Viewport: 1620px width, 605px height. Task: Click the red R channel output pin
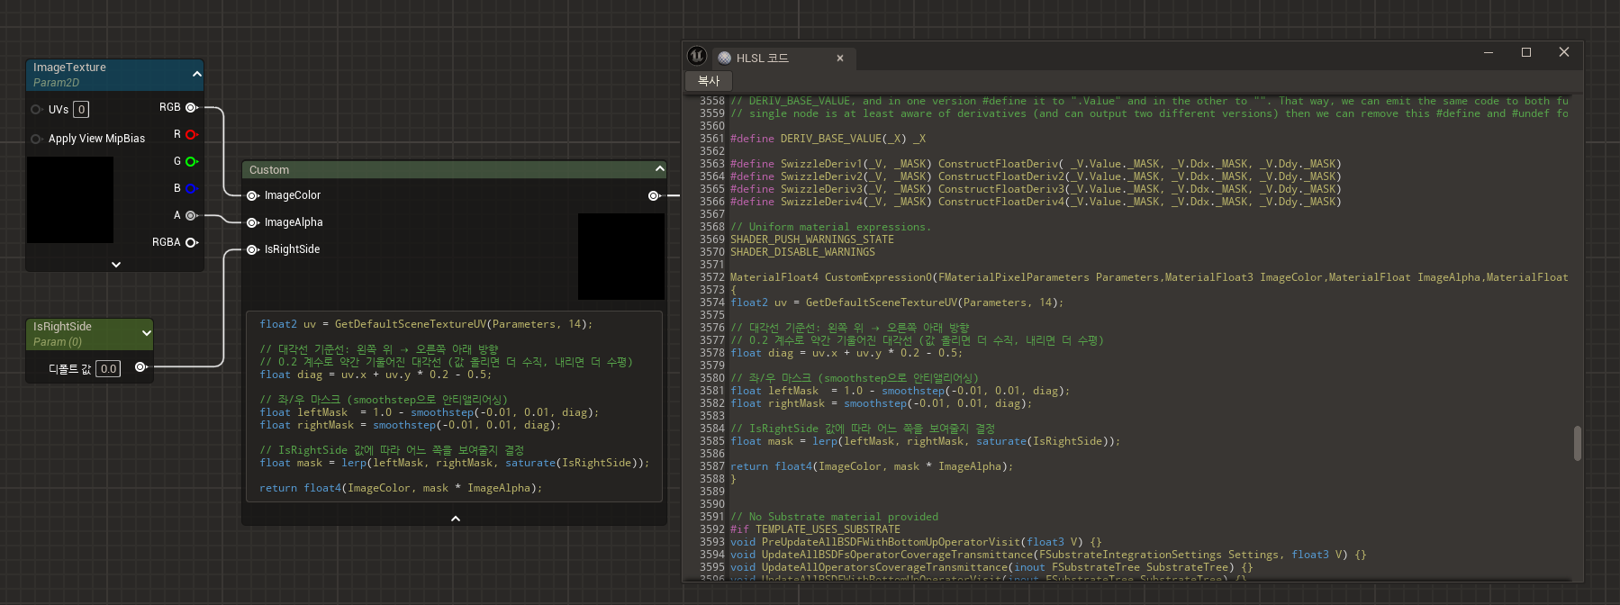click(191, 135)
